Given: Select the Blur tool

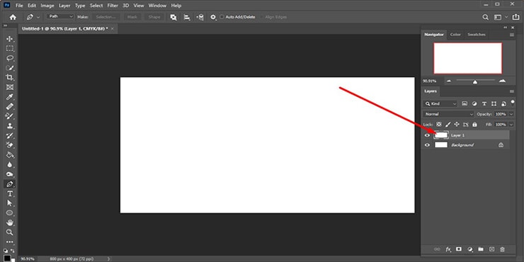Looking at the screenshot, I should coord(10,165).
